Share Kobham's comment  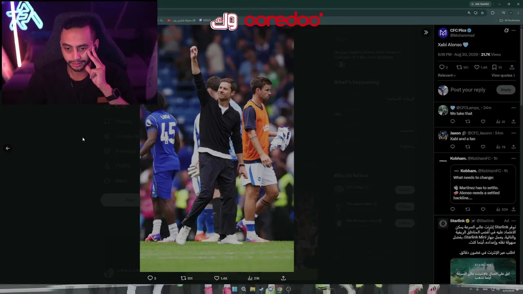click(514, 209)
